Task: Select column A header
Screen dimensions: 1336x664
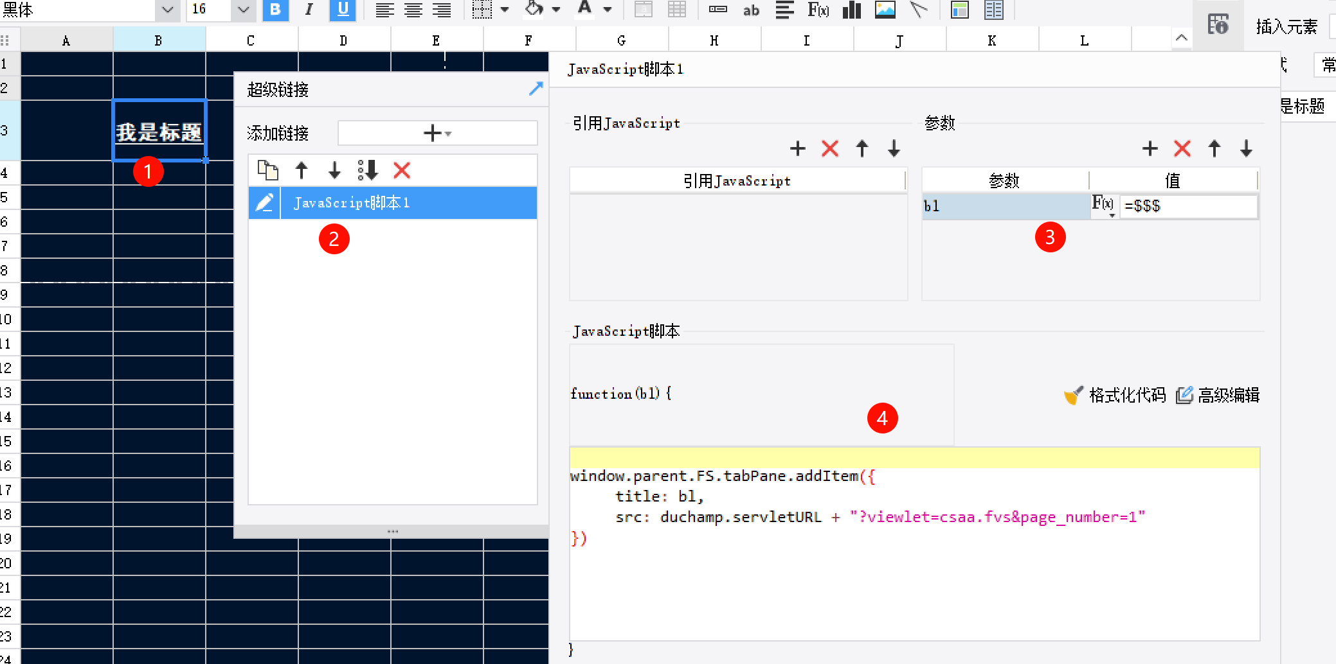Action: click(67, 40)
